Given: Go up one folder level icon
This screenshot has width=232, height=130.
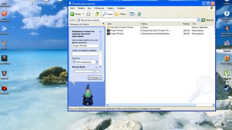Looking at the screenshot, I should [x=97, y=14].
